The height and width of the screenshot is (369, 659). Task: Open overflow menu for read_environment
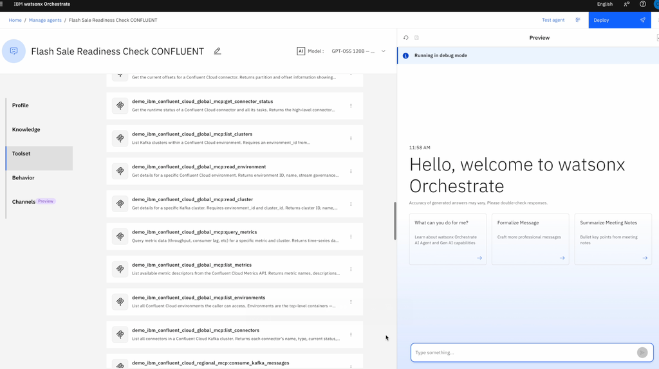351,171
